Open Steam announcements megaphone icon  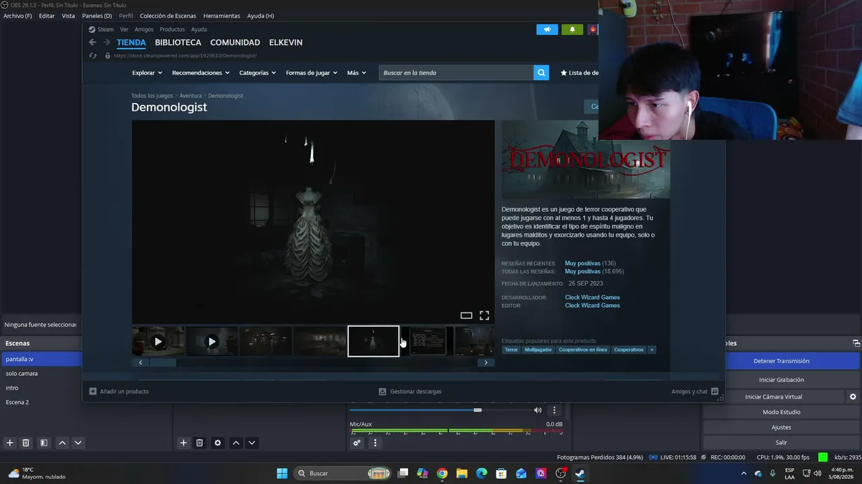[x=547, y=30]
